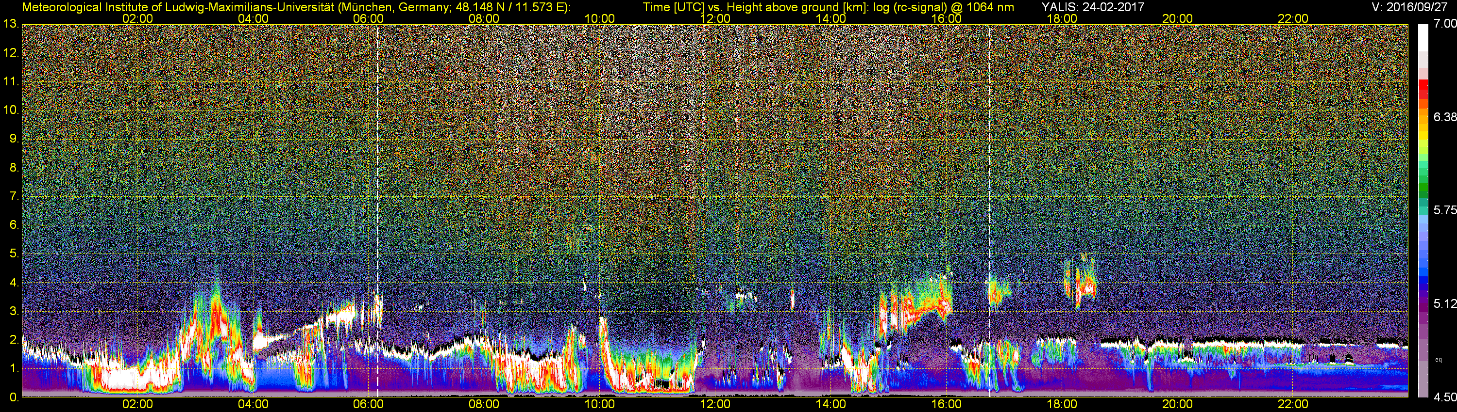
Task: Click the 13. km height axis label
Action: tap(11, 24)
